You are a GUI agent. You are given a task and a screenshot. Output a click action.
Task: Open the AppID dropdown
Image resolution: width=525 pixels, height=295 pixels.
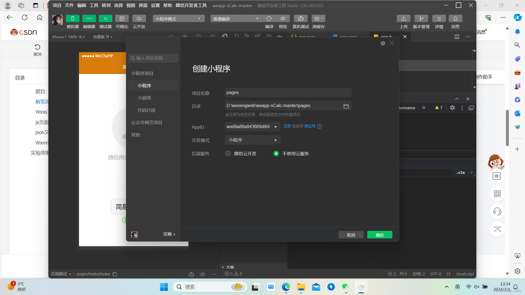pyautogui.click(x=252, y=127)
